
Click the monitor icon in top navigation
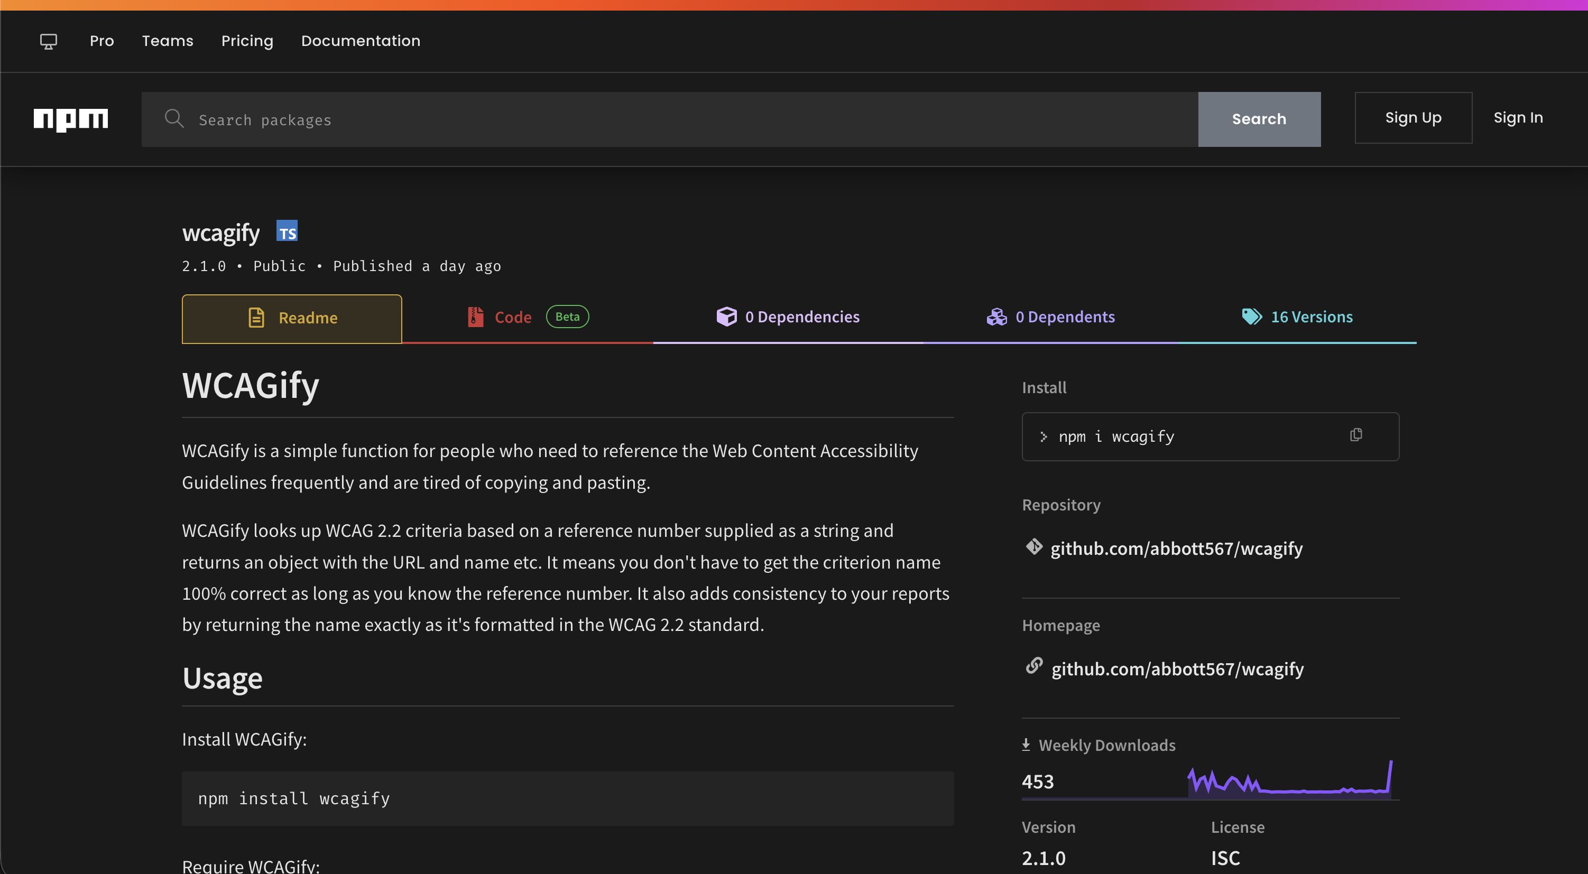[x=49, y=41]
